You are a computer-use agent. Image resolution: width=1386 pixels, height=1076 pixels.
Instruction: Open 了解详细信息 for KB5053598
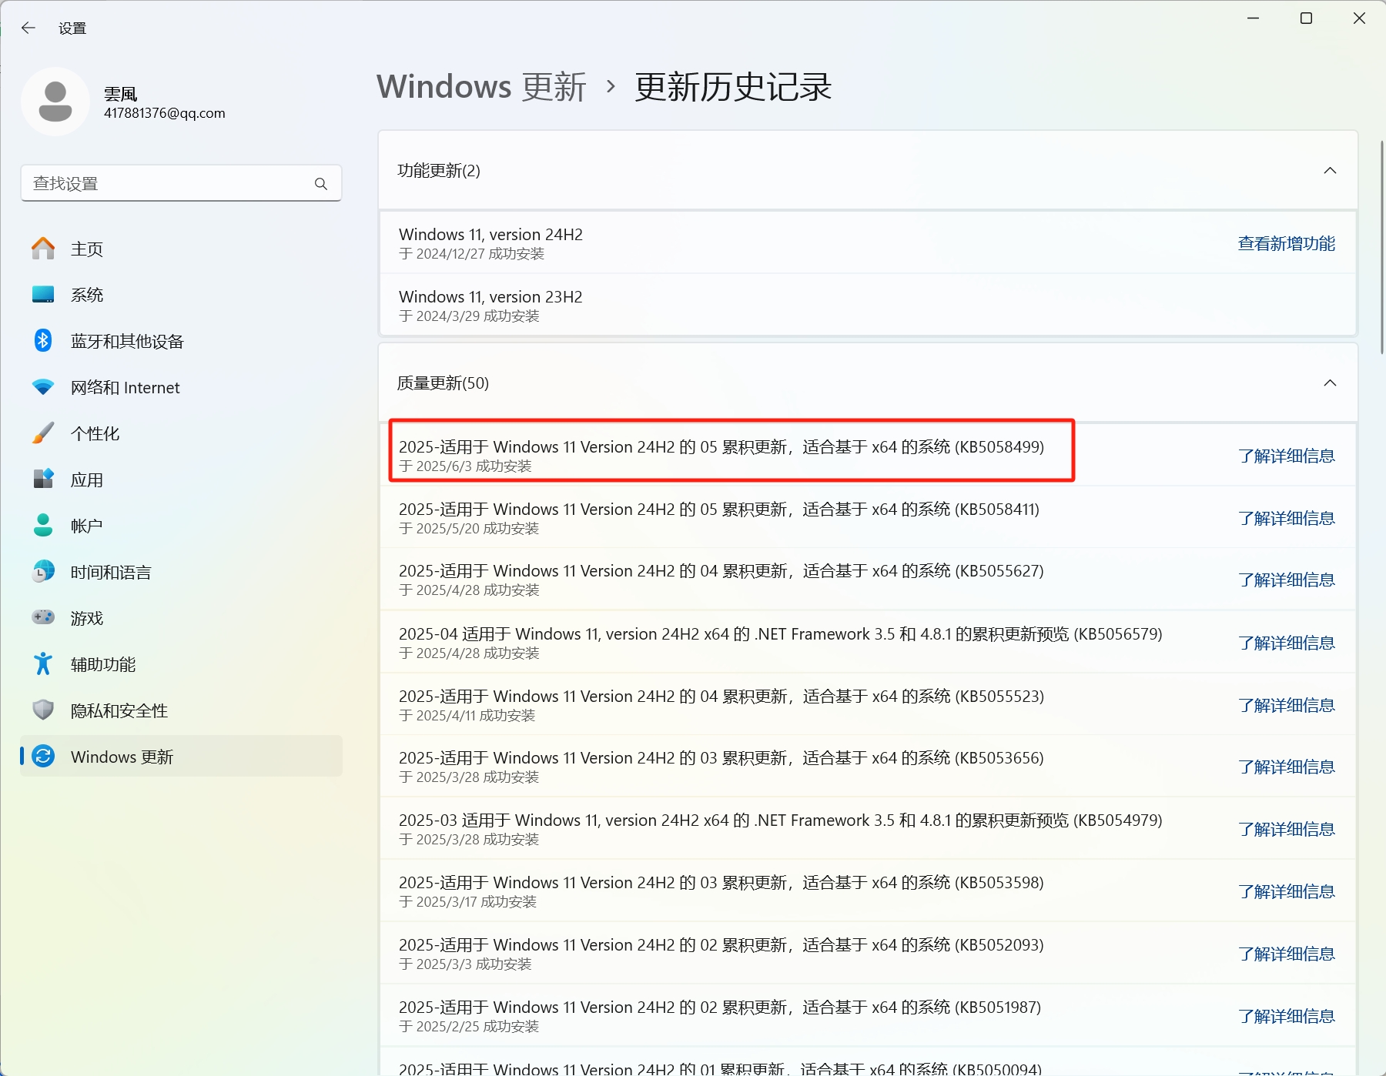tap(1286, 891)
